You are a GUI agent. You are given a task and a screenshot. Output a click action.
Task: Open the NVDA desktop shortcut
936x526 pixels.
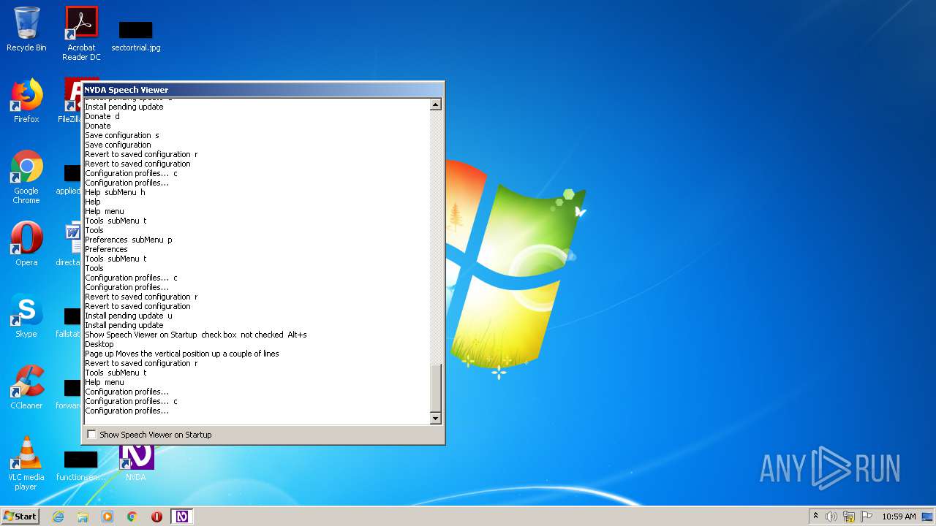pos(136,463)
